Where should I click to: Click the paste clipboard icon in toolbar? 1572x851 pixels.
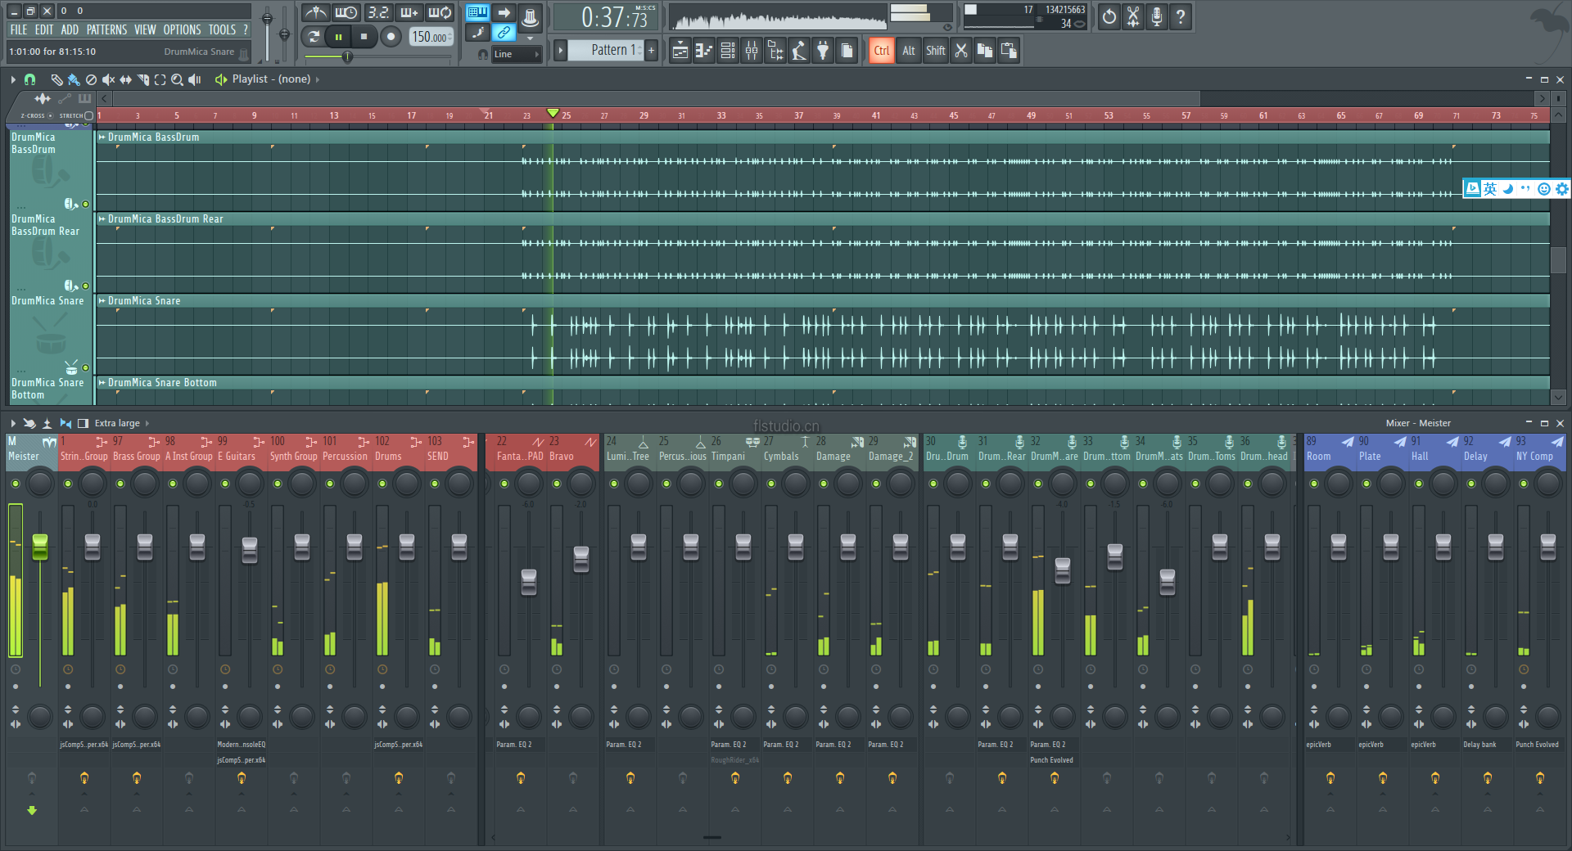[1009, 51]
